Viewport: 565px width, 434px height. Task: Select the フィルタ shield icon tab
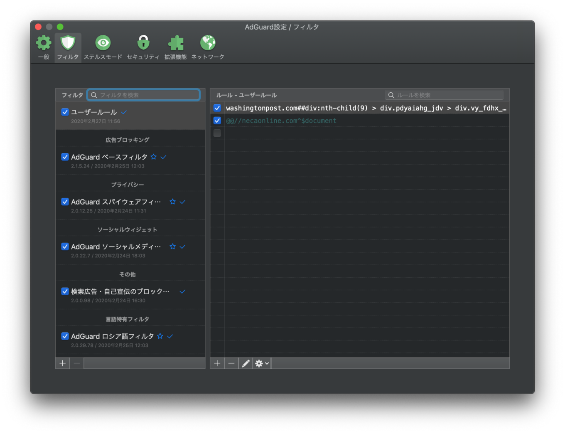pos(68,43)
